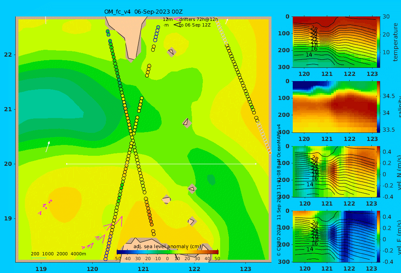Click latitude label 22 on the main map axis
The image size is (401, 273).
coord(8,55)
